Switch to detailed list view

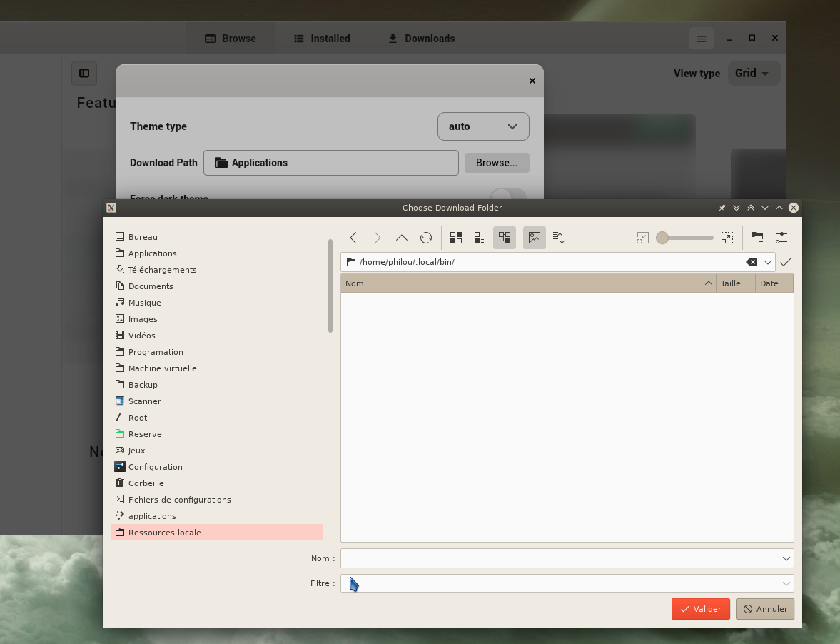pyautogui.click(x=480, y=238)
